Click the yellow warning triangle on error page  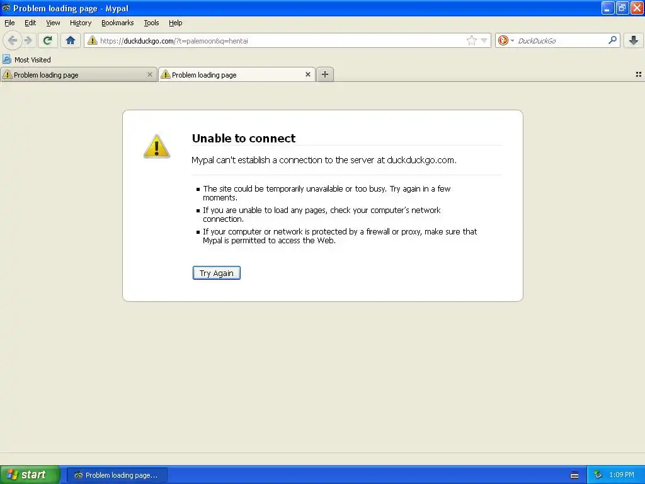coord(157,146)
